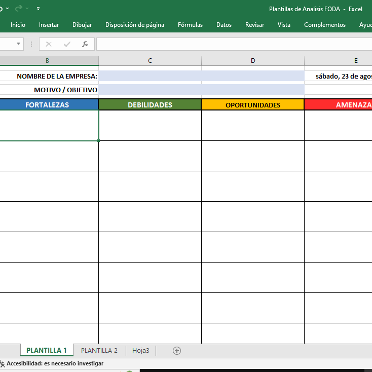372x372 pixels.
Task: Open Customize Quick Access Toolbar dropdown
Action: [x=39, y=9]
